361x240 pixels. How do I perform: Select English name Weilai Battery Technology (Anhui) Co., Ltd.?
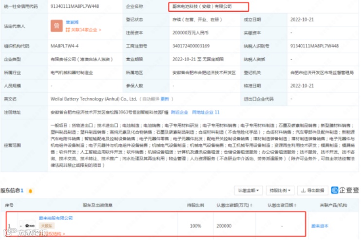(94, 99)
